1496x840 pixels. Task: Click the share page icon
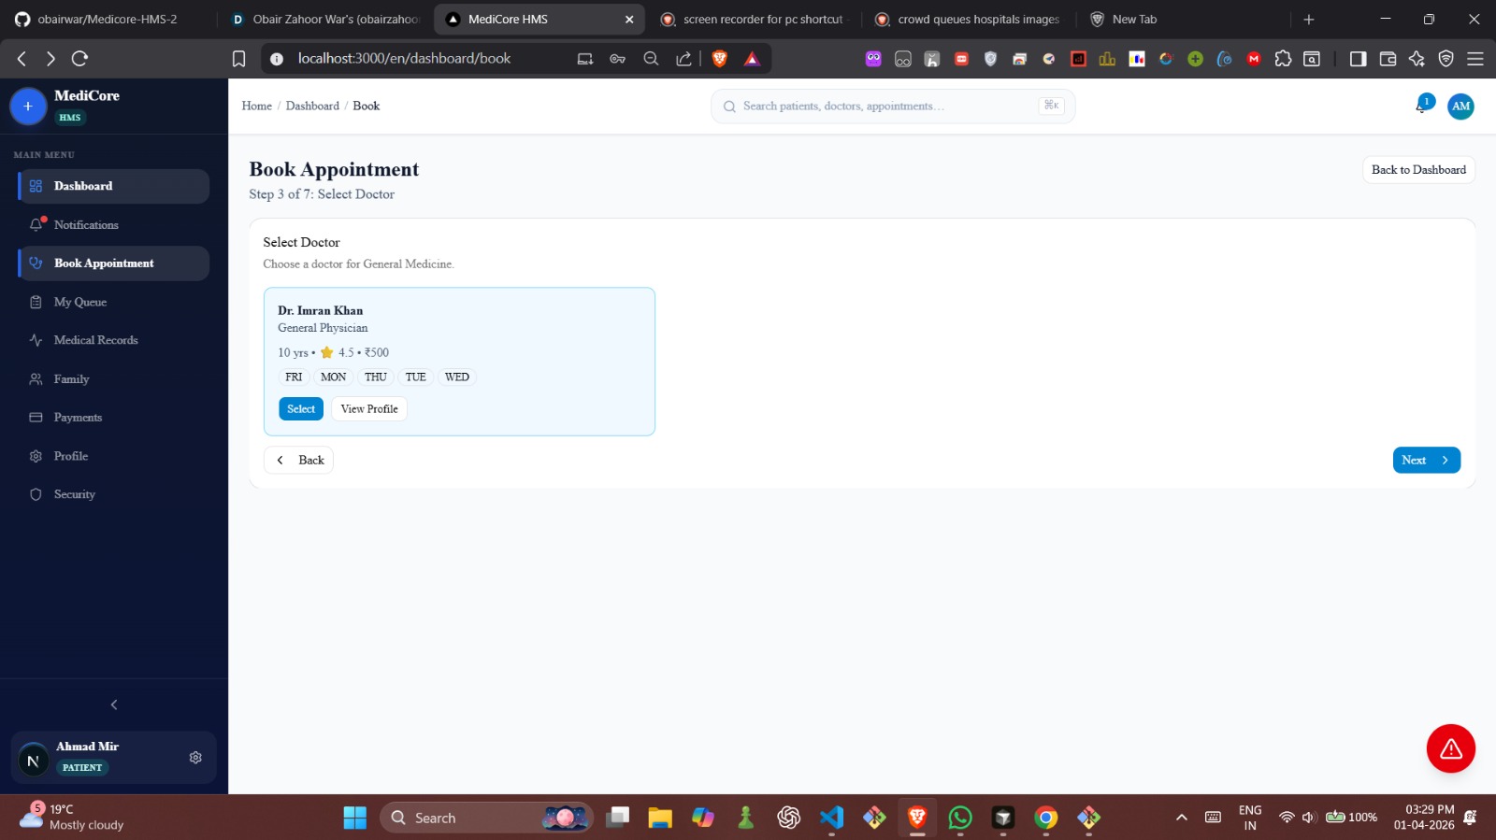pyautogui.click(x=683, y=59)
